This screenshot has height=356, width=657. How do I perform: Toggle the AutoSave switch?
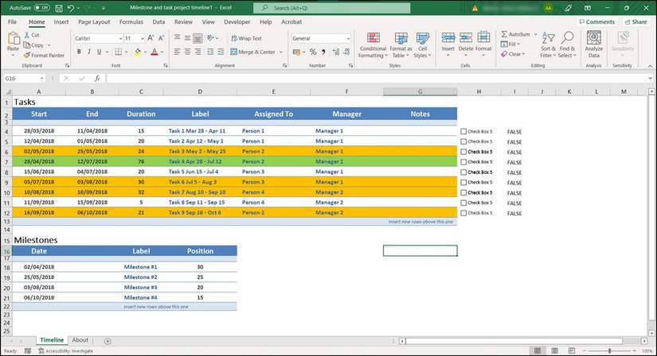pos(41,8)
